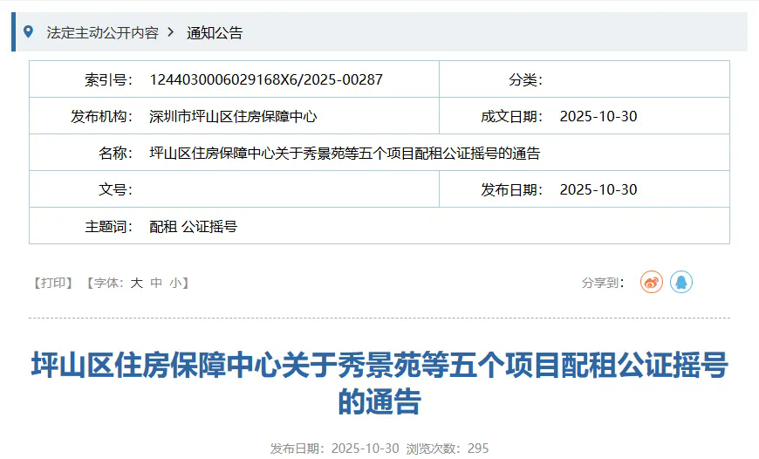Set font size to 小
This screenshot has height=459, width=759.
click(x=175, y=283)
